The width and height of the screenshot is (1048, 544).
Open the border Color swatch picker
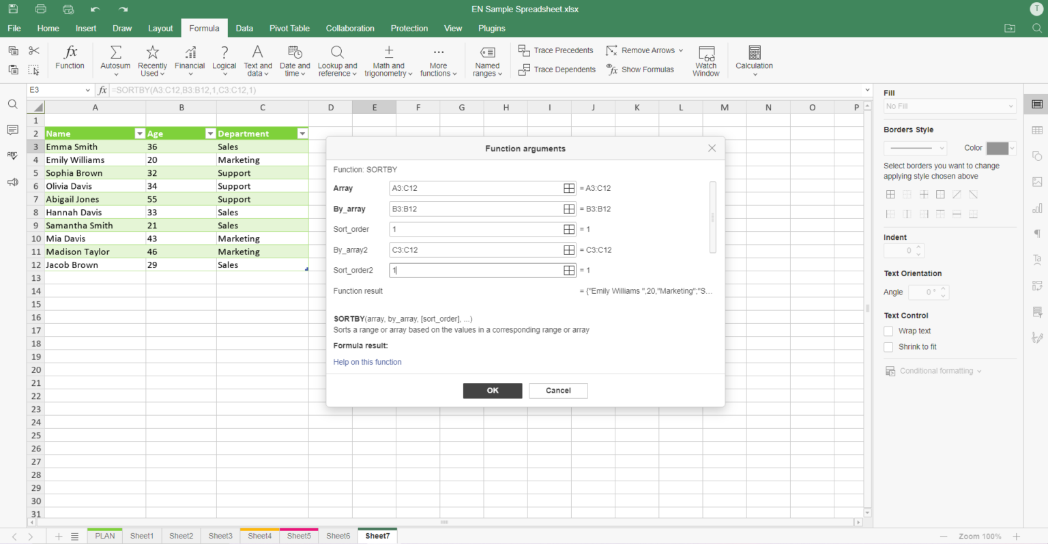[x=1000, y=148]
